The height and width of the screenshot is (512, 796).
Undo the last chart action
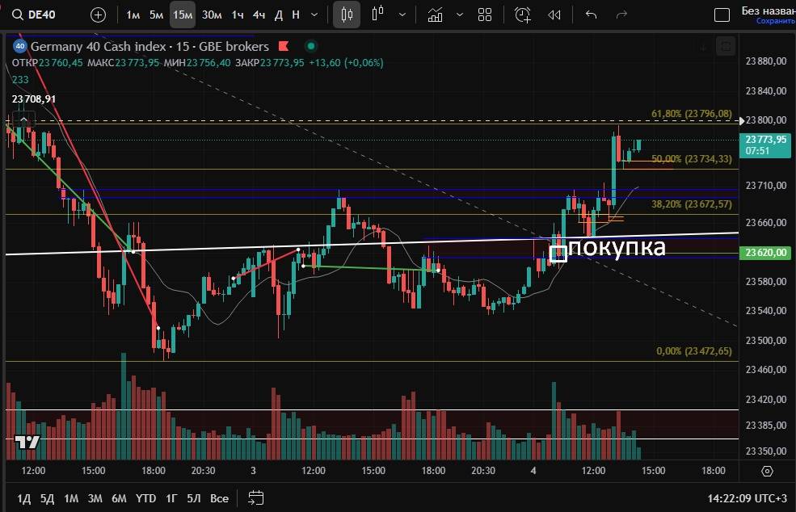tap(591, 15)
